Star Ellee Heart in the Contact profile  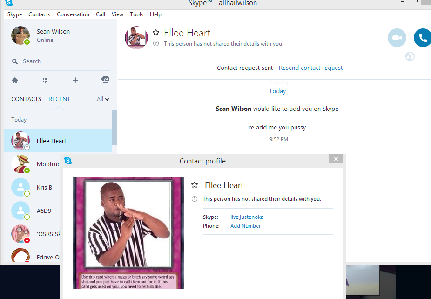[195, 185]
